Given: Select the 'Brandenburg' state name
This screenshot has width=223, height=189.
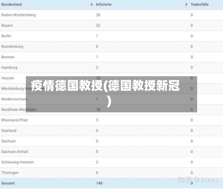Looking at the screenshot, I should tap(12, 46).
